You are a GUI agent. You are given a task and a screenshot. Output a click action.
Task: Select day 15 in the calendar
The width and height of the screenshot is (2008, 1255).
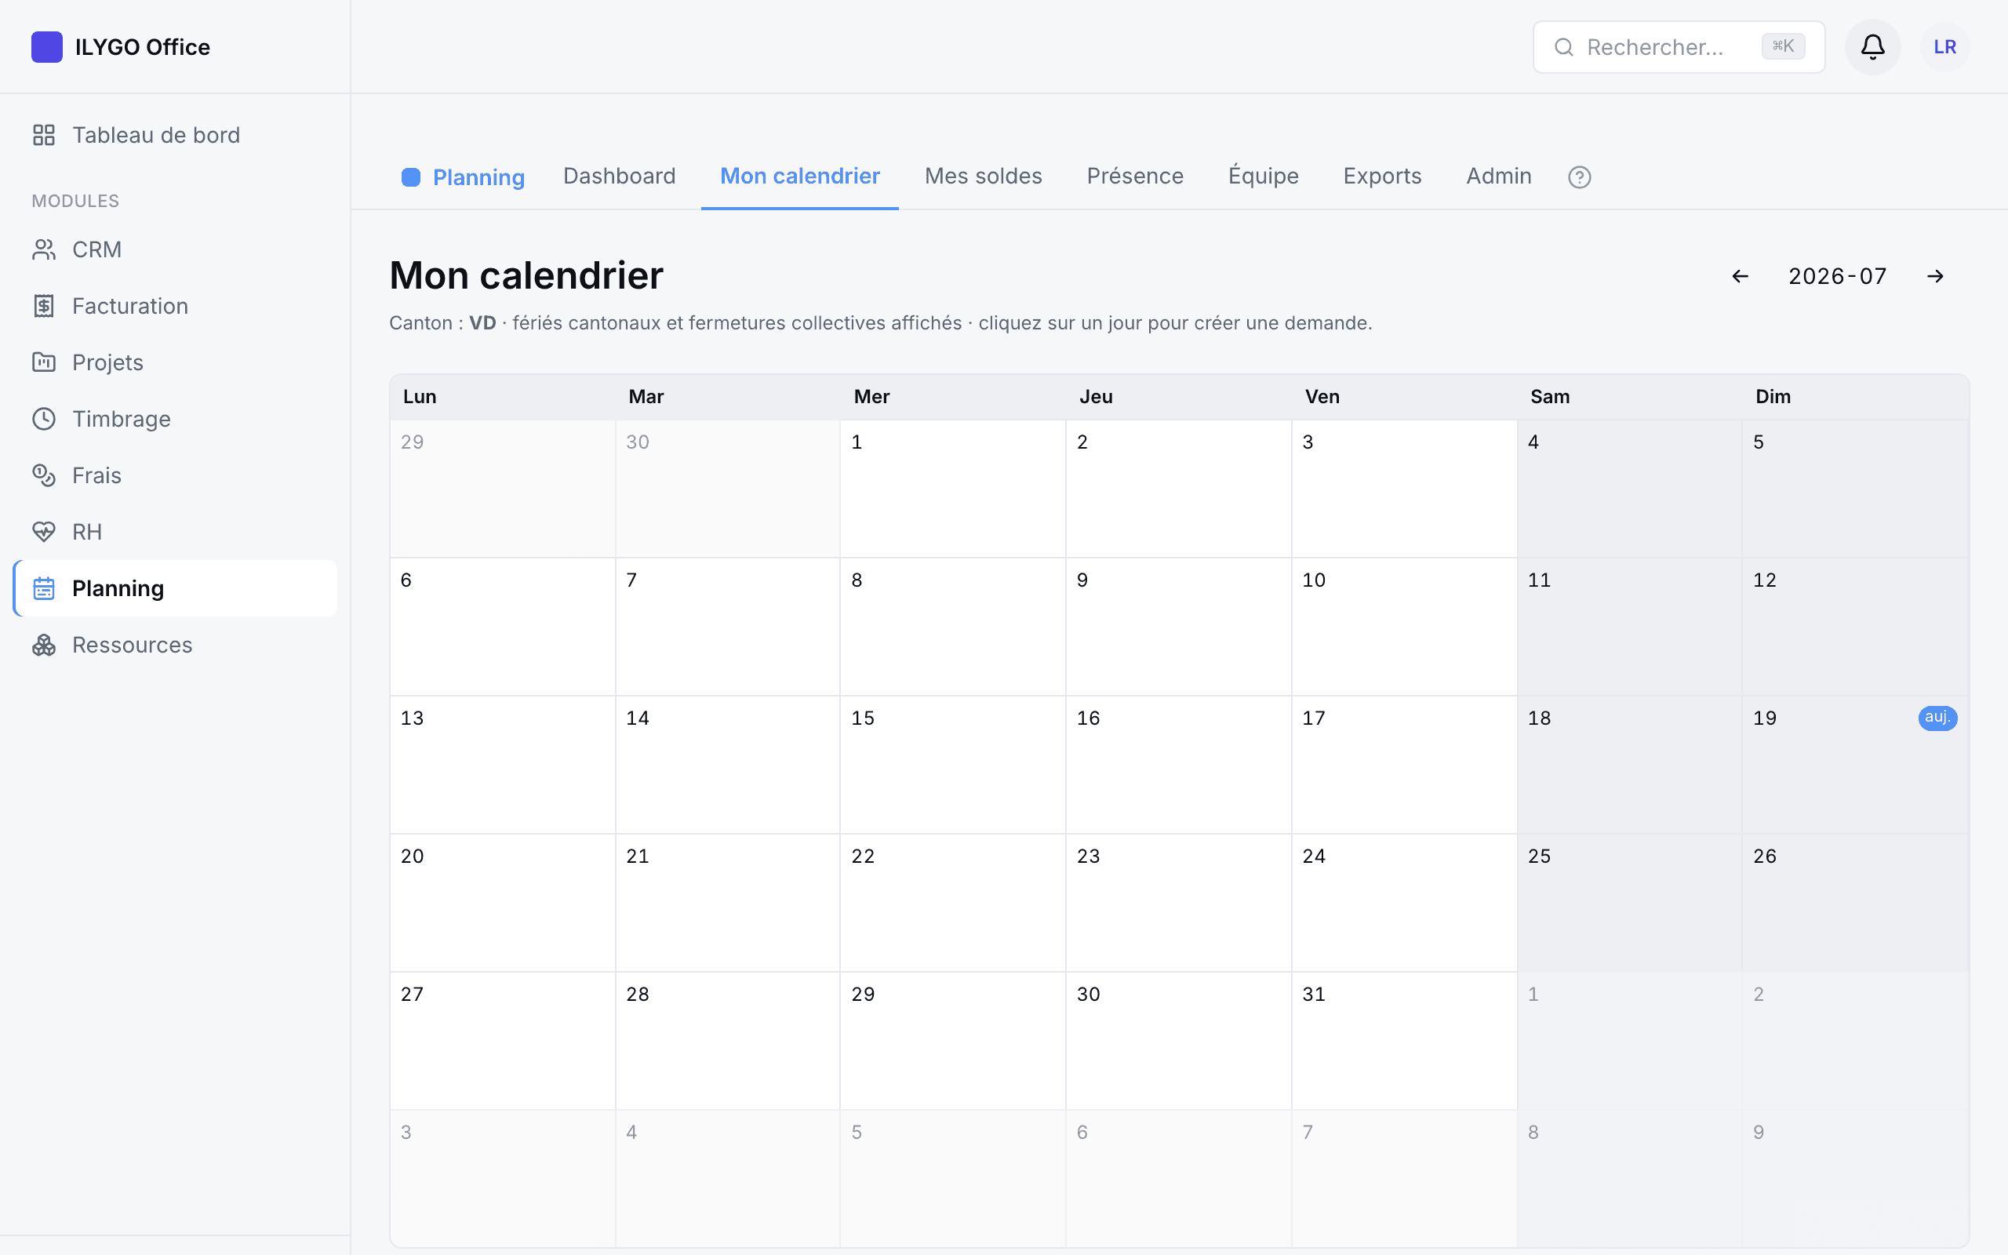tap(952, 765)
